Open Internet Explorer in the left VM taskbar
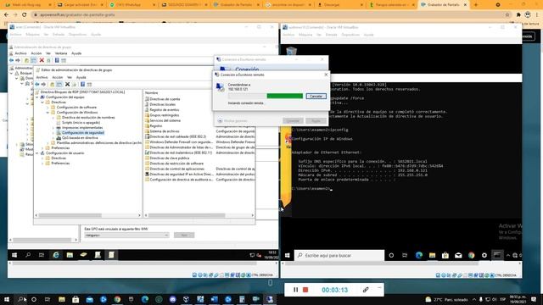The width and height of the screenshot is (543, 305). tap(56, 255)
